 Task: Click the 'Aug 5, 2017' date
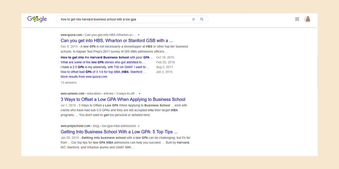[165, 67]
